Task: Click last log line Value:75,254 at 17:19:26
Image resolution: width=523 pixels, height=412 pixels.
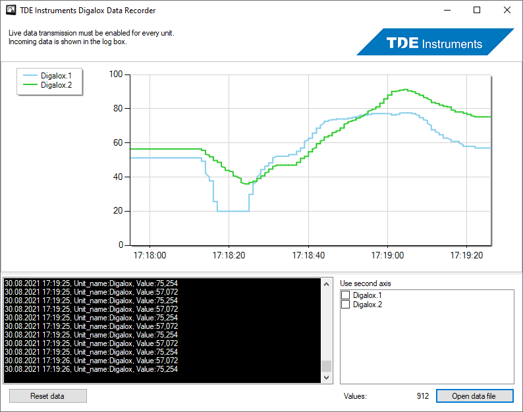Action: pos(91,369)
